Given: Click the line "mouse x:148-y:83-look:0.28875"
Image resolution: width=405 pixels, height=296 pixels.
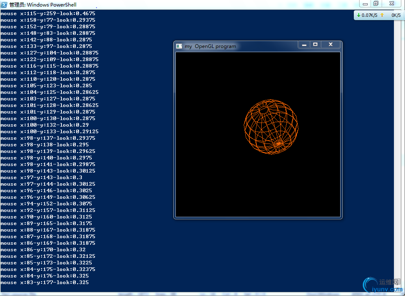Looking at the screenshot, I should [48, 33].
